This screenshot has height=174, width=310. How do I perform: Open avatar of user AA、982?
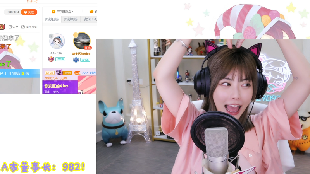pyautogui.click(x=57, y=41)
